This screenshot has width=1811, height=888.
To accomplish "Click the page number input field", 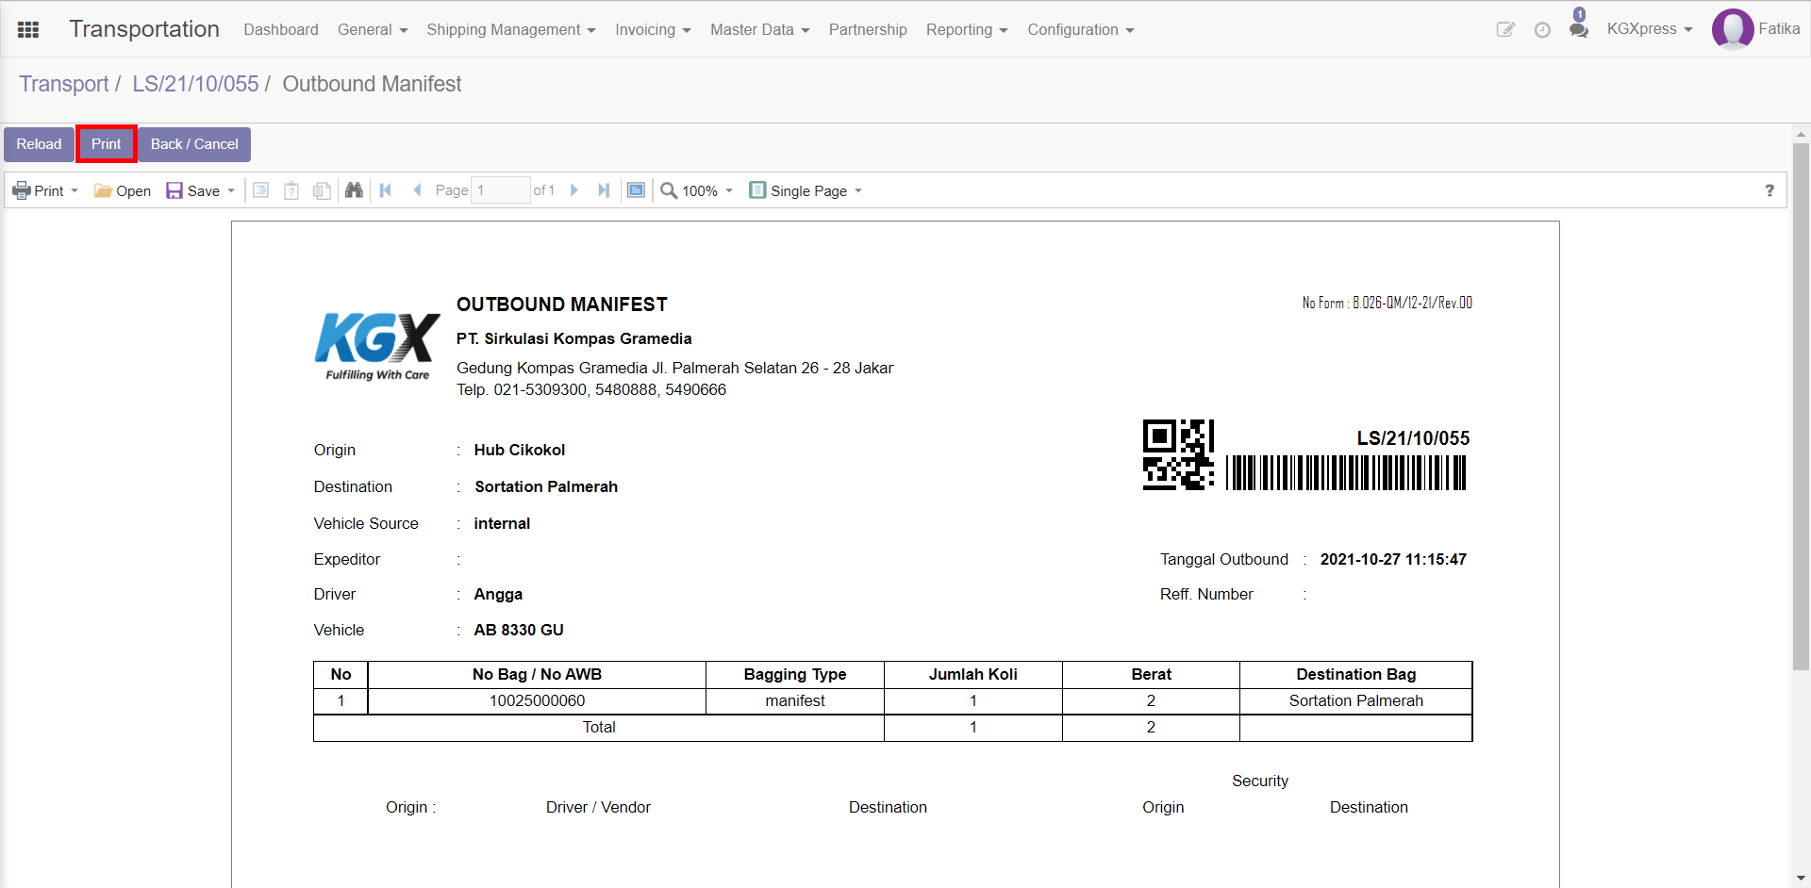I will (x=501, y=190).
